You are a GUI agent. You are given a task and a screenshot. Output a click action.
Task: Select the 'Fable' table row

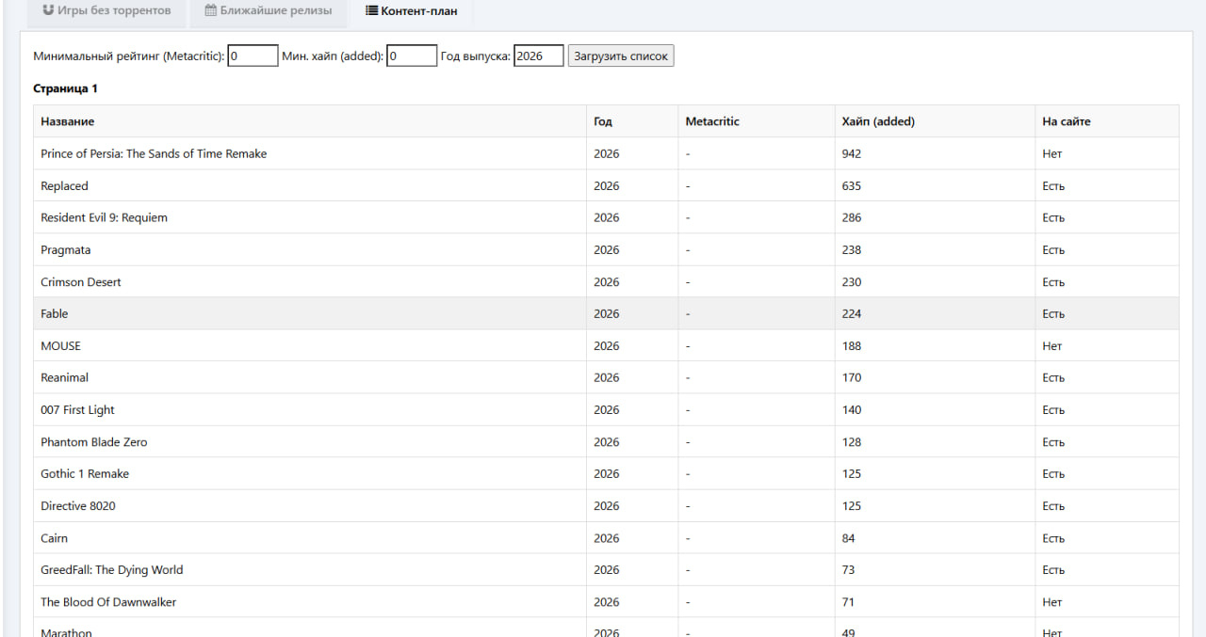pyautogui.click(x=55, y=313)
